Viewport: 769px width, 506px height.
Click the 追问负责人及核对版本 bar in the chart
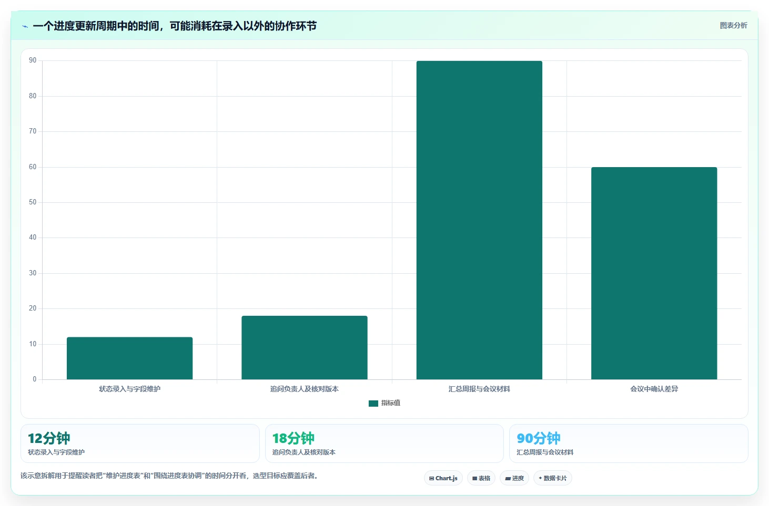(305, 347)
